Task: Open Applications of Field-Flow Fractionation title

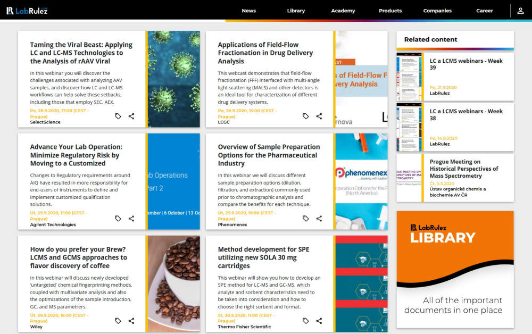Action: 265,53
